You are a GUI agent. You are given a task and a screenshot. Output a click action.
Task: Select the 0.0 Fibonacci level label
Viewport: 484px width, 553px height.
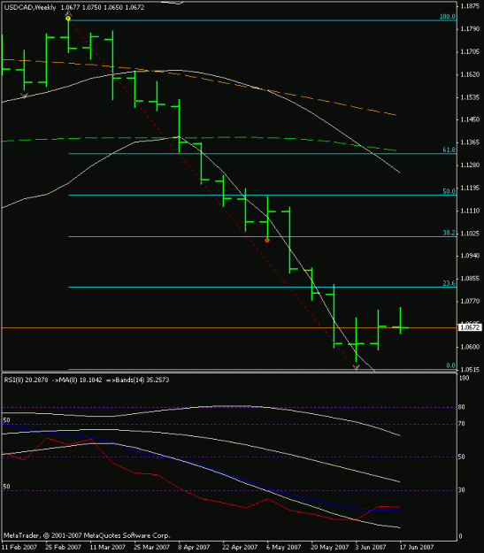pos(450,365)
